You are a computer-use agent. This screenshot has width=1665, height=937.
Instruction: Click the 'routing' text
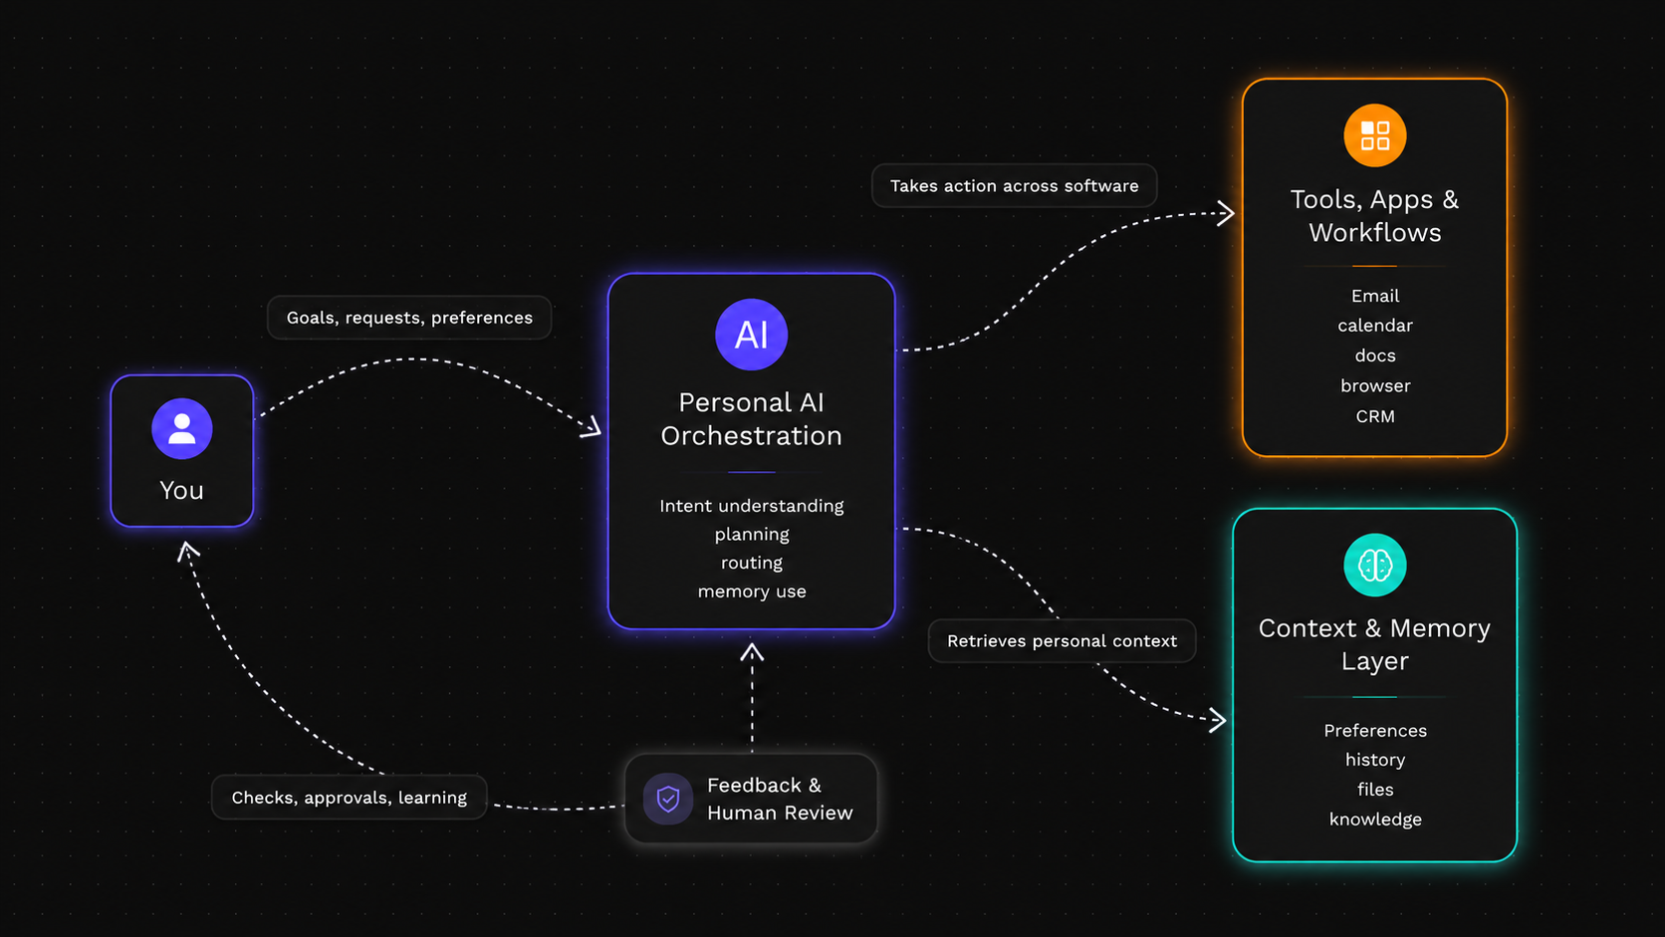(752, 564)
